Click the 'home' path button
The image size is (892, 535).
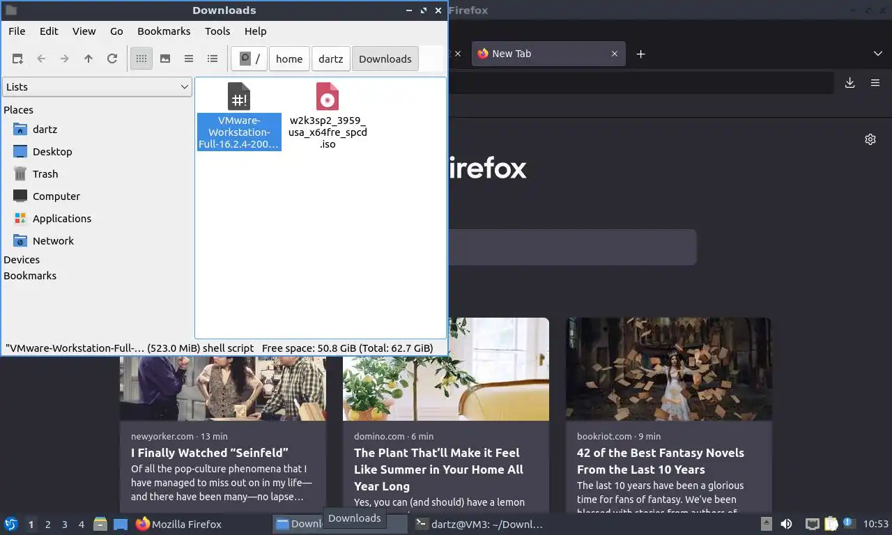289,59
